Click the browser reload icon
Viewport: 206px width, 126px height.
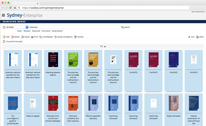(x=11, y=8)
